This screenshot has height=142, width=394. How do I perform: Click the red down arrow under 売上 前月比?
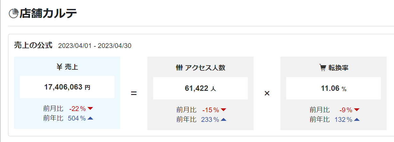pos(90,108)
